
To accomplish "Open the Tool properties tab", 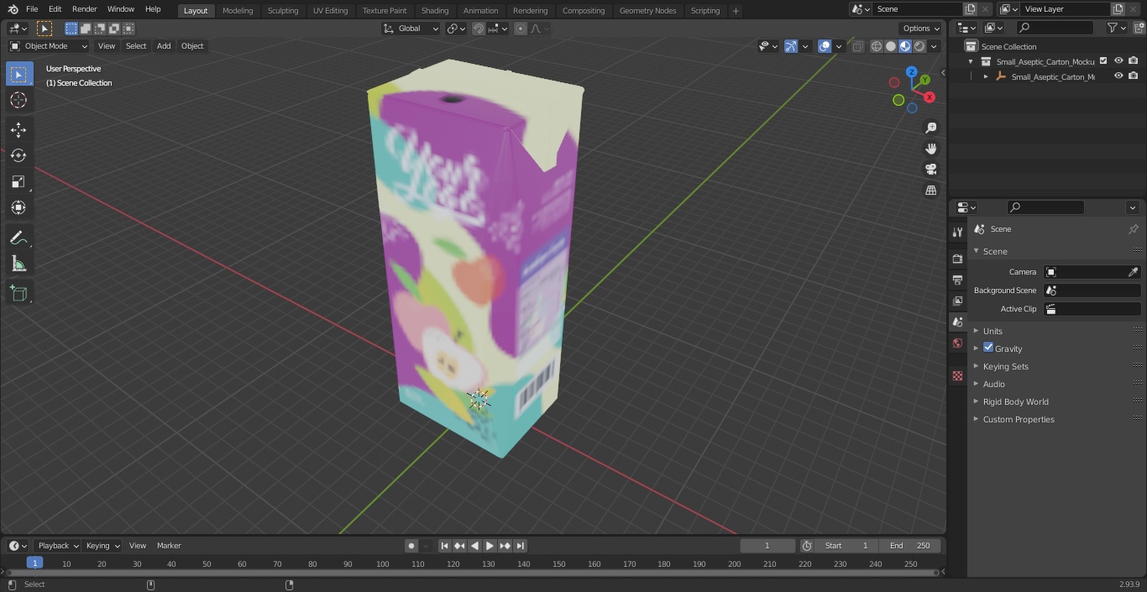I will coord(957,233).
